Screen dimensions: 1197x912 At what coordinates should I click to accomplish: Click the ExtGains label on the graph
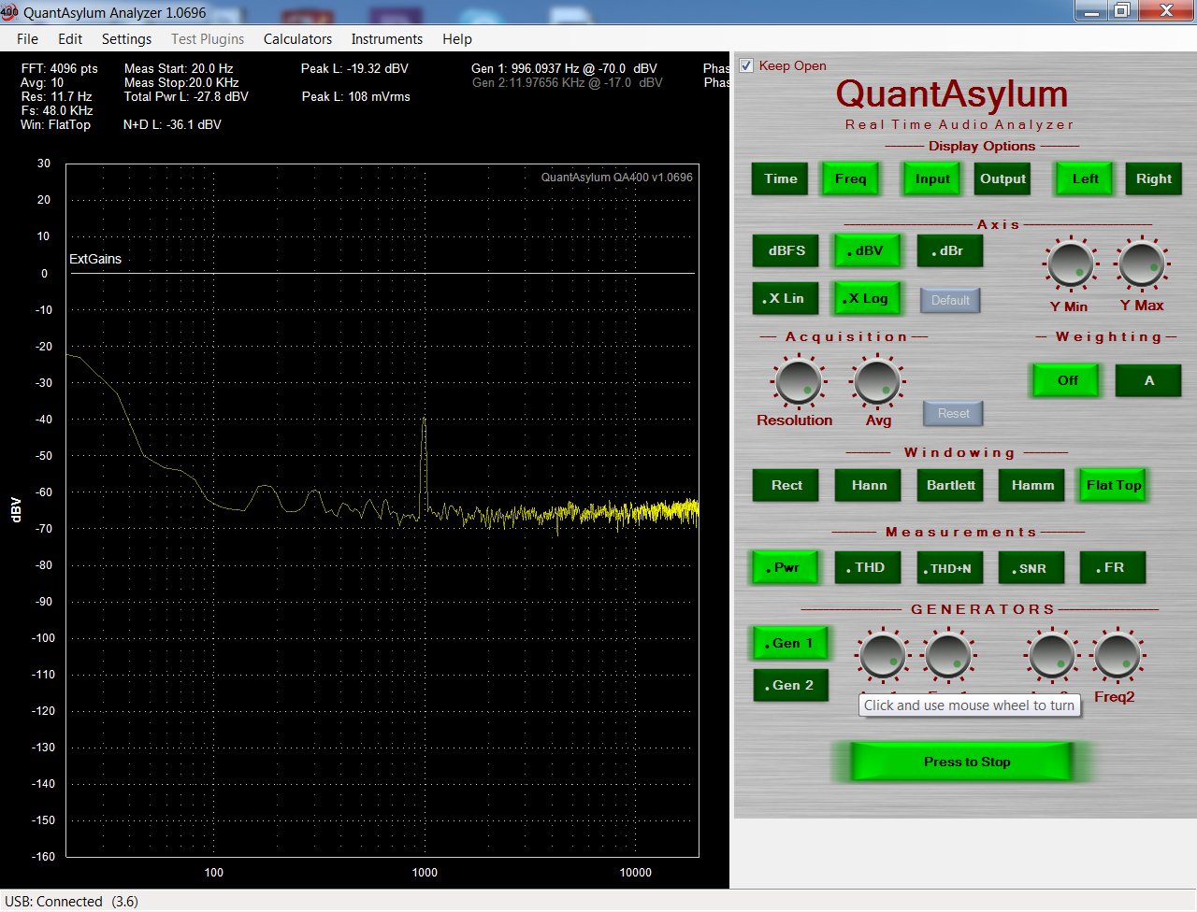tap(95, 259)
